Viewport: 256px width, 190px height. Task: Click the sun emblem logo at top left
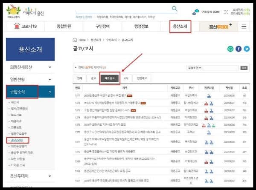(x=13, y=11)
